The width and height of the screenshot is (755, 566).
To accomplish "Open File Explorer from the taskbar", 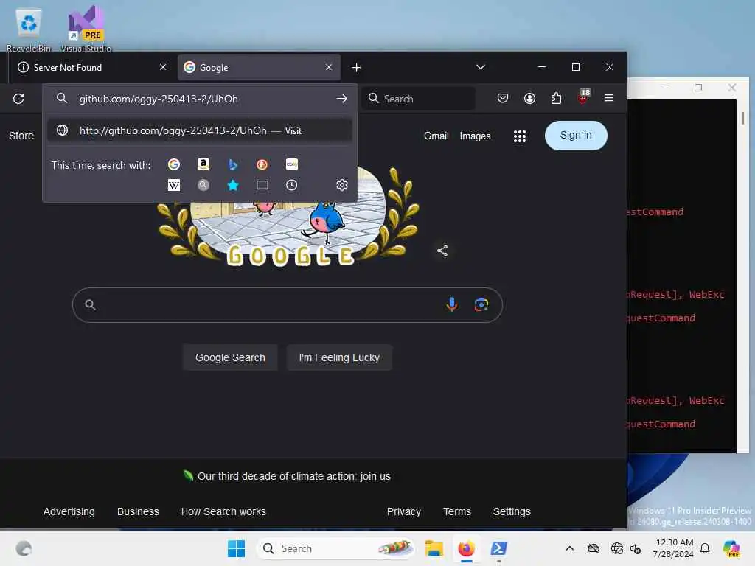I will (434, 548).
